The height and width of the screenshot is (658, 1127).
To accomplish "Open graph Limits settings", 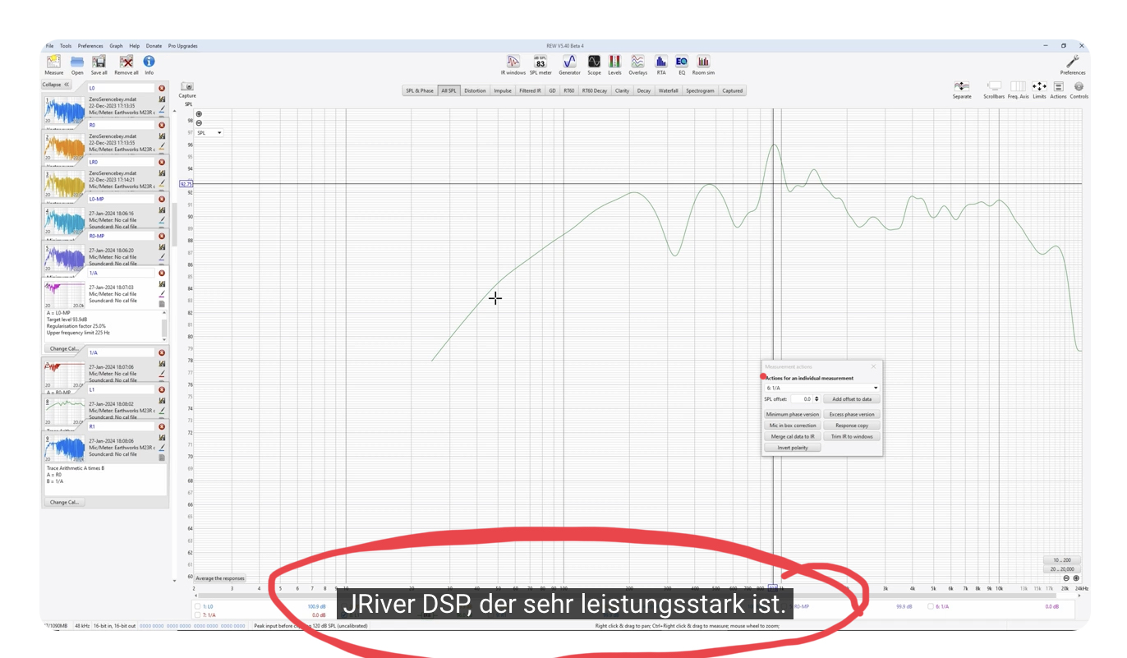I will 1039,86.
